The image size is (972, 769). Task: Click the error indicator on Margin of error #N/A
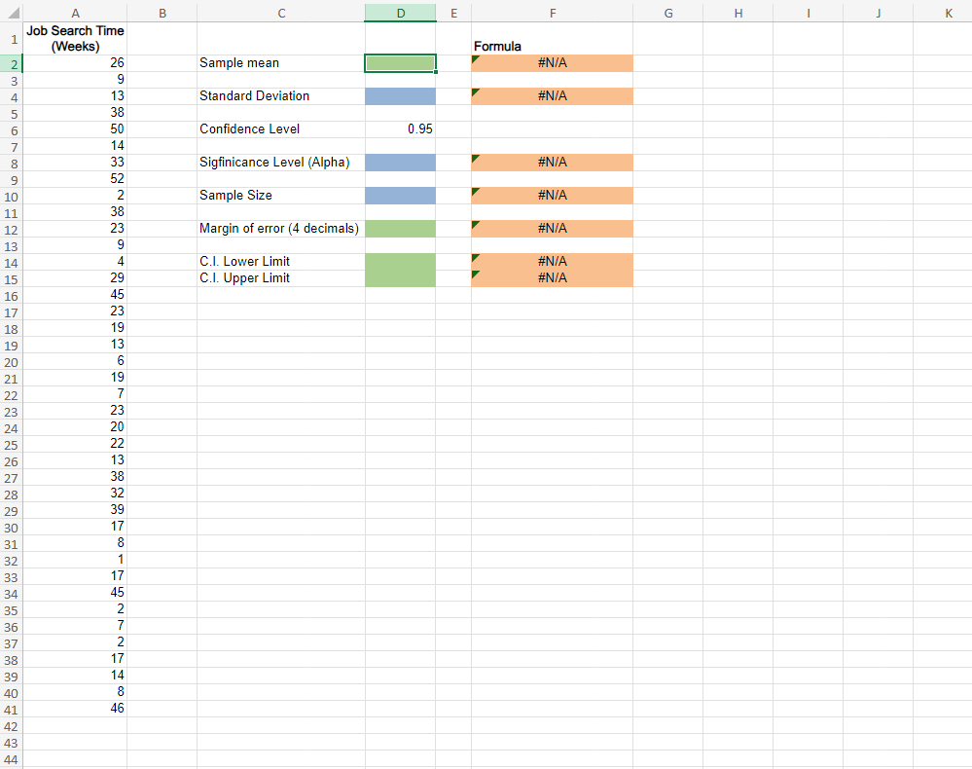click(476, 224)
